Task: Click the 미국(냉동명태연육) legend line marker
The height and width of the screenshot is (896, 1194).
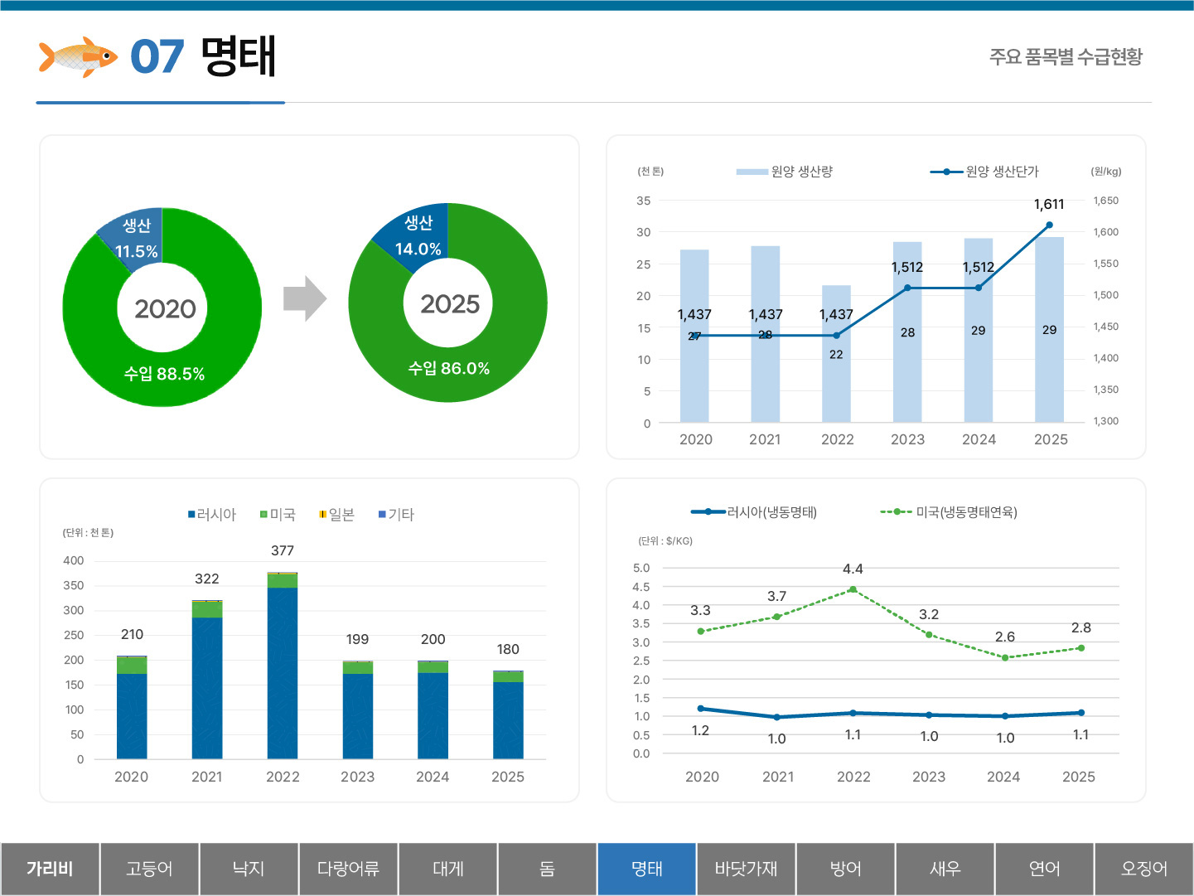Action: tap(897, 512)
